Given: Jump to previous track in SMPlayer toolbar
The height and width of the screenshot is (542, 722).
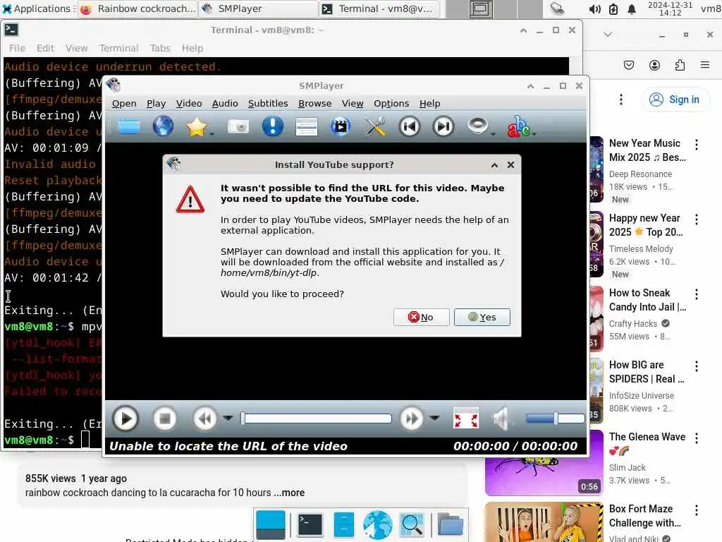Looking at the screenshot, I should coord(410,126).
